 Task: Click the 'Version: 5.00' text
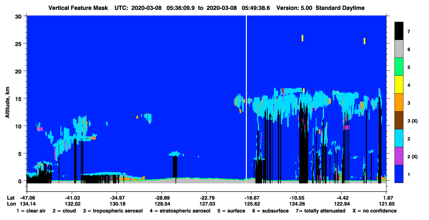point(294,8)
